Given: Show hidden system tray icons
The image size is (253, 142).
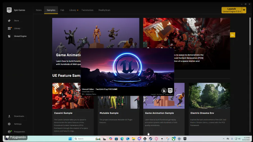Looking at the screenshot, I should point(223,139).
